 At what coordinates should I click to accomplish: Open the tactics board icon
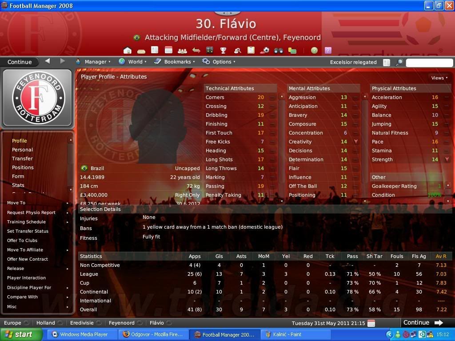point(210,50)
